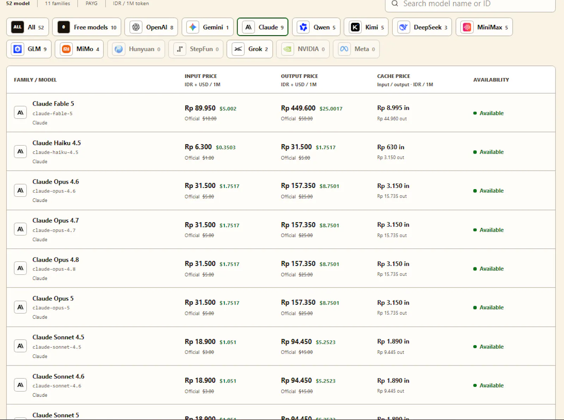The height and width of the screenshot is (420, 564).
Task: Click the claude-haiku-4.5 model ID
Action: click(55, 152)
